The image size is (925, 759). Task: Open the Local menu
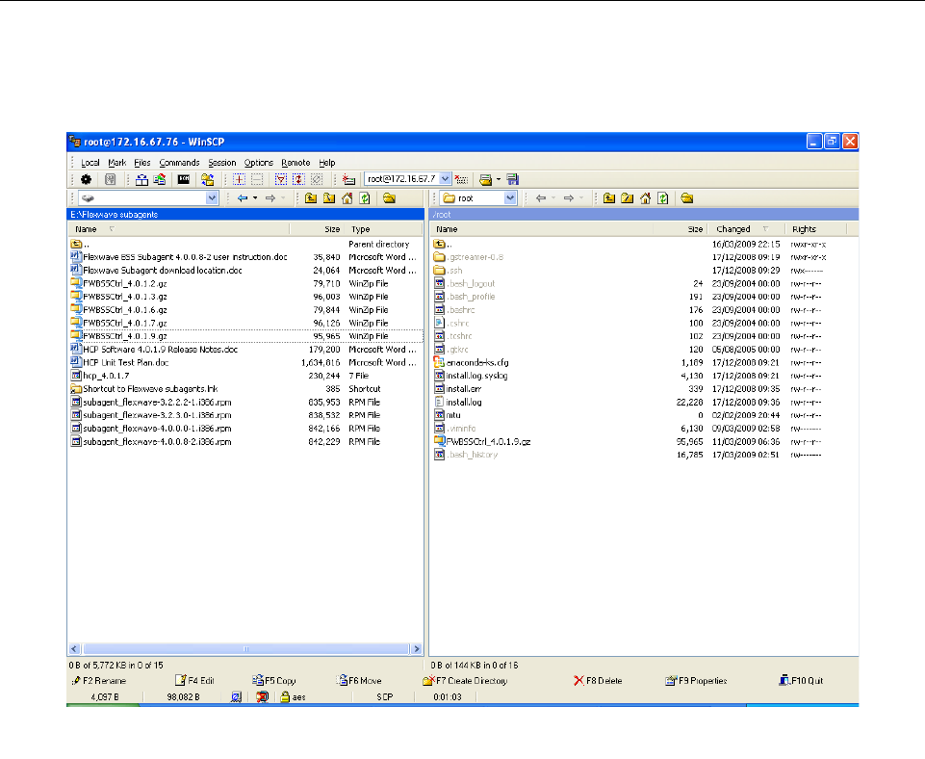[x=90, y=163]
